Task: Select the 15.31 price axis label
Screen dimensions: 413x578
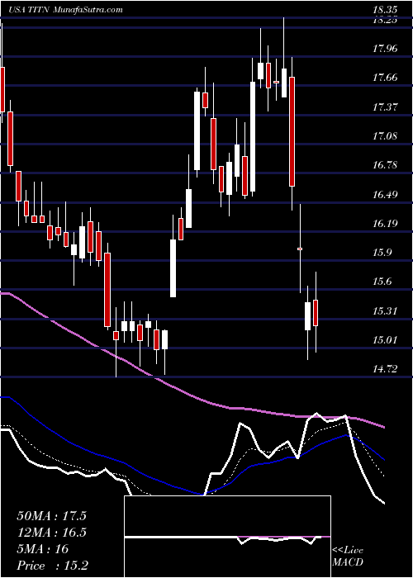Action: tap(385, 310)
